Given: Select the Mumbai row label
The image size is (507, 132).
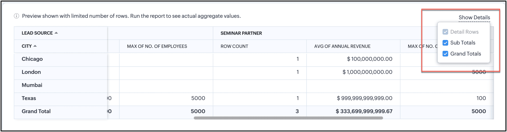Looking at the screenshot, I should tap(32, 85).
